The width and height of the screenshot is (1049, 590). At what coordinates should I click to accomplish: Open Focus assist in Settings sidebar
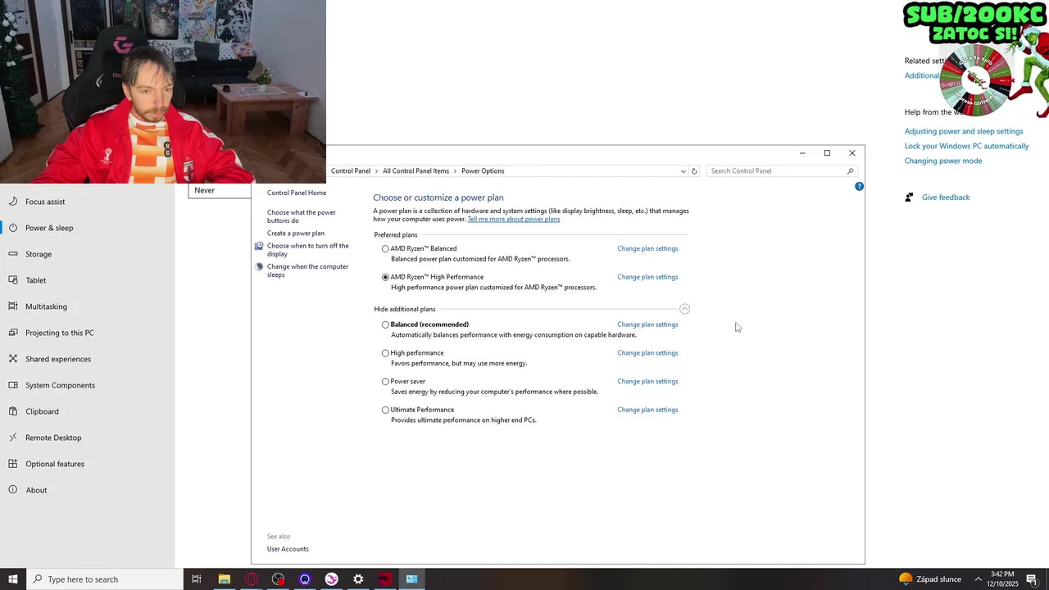pyautogui.click(x=87, y=202)
